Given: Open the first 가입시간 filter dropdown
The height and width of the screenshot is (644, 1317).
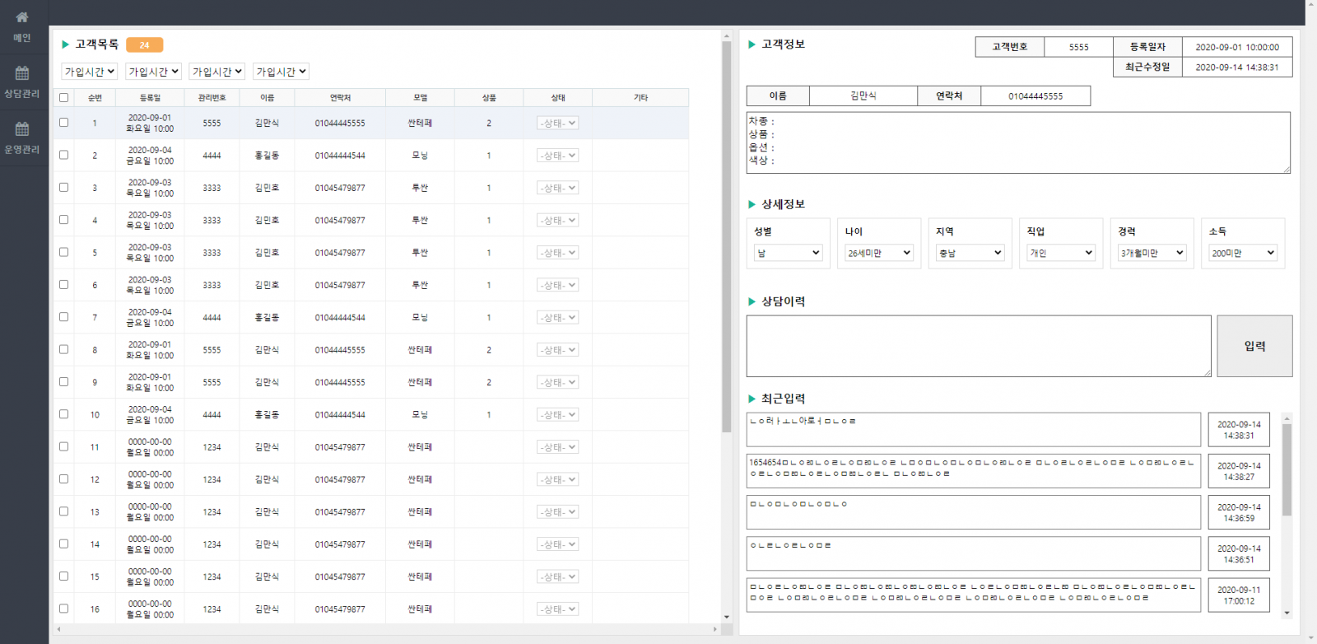Looking at the screenshot, I should [90, 72].
